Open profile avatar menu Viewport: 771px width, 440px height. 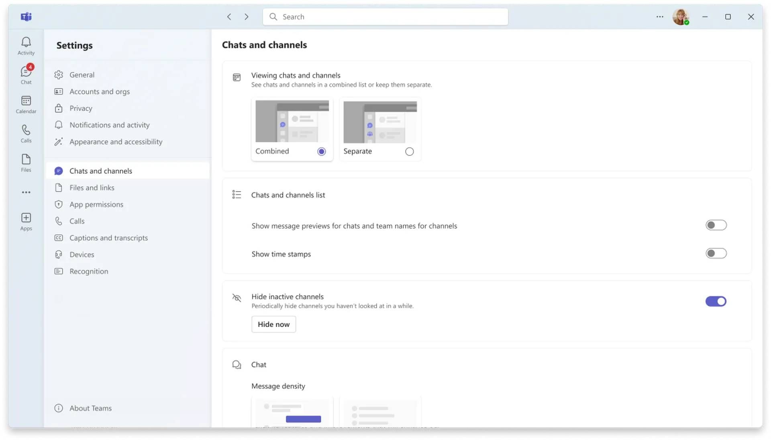click(x=680, y=17)
